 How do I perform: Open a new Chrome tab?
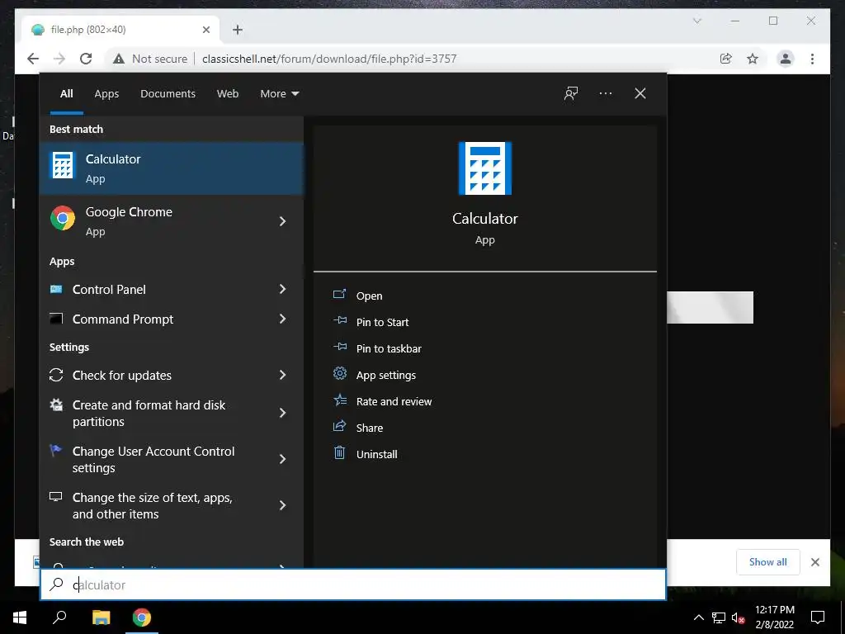point(238,30)
